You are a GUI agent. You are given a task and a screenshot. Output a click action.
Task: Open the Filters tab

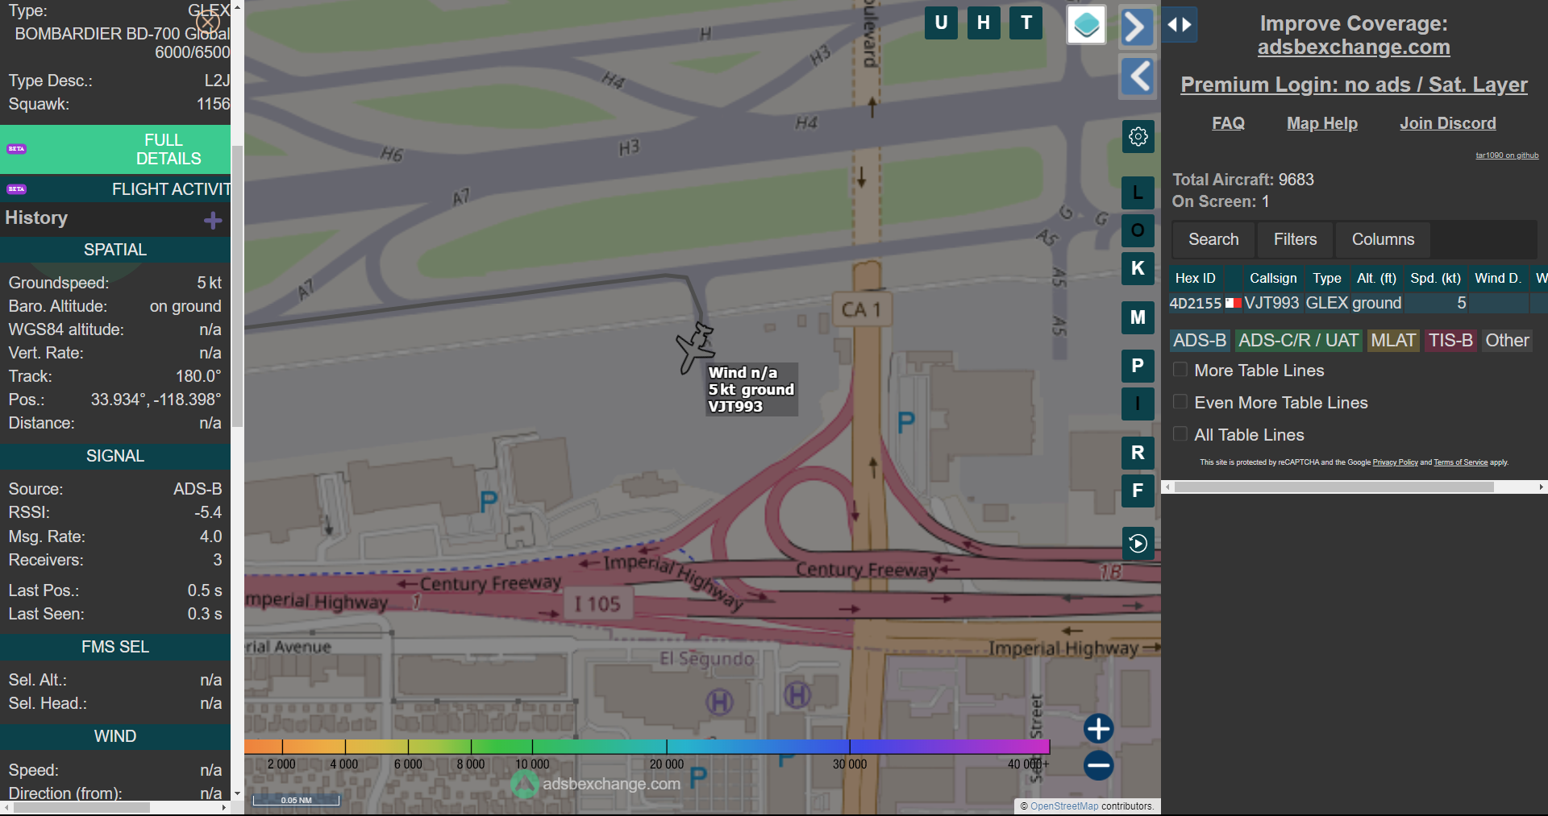[1295, 239]
